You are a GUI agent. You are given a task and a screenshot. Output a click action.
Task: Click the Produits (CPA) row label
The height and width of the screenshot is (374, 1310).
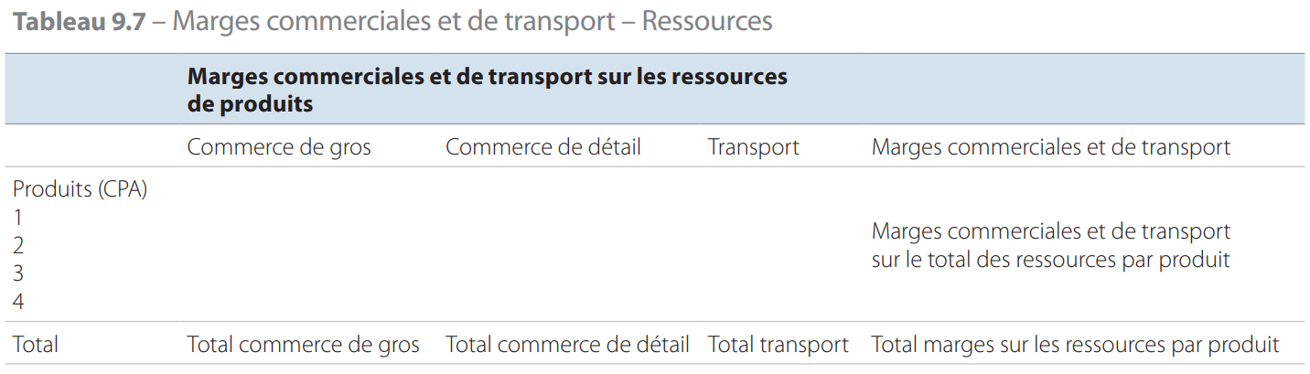[81, 190]
